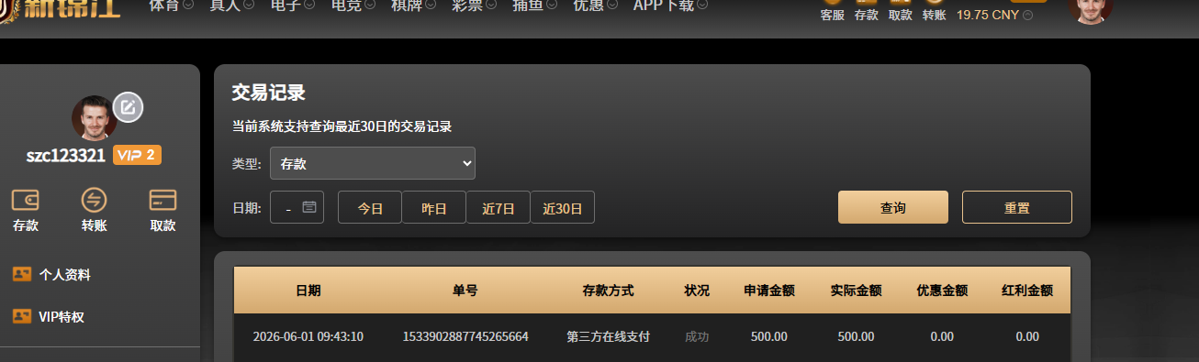Image resolution: width=1199 pixels, height=362 pixels.
Task: Expand the chevron beside 棋牌
Action: 431,5
